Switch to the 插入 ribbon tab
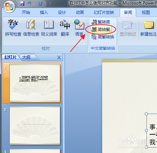Image resolution: width=157 pixels, height=153 pixels. pyautogui.click(x=44, y=12)
